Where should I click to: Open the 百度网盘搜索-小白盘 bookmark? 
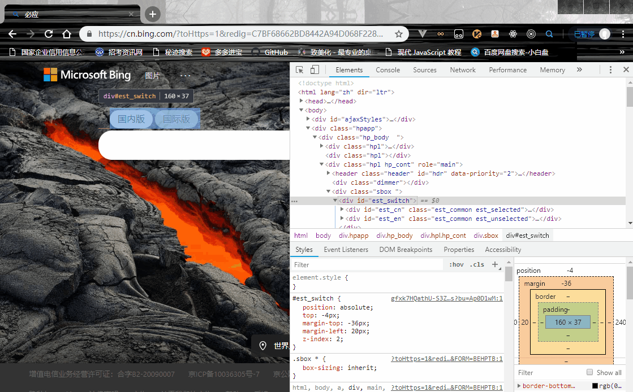click(510, 52)
